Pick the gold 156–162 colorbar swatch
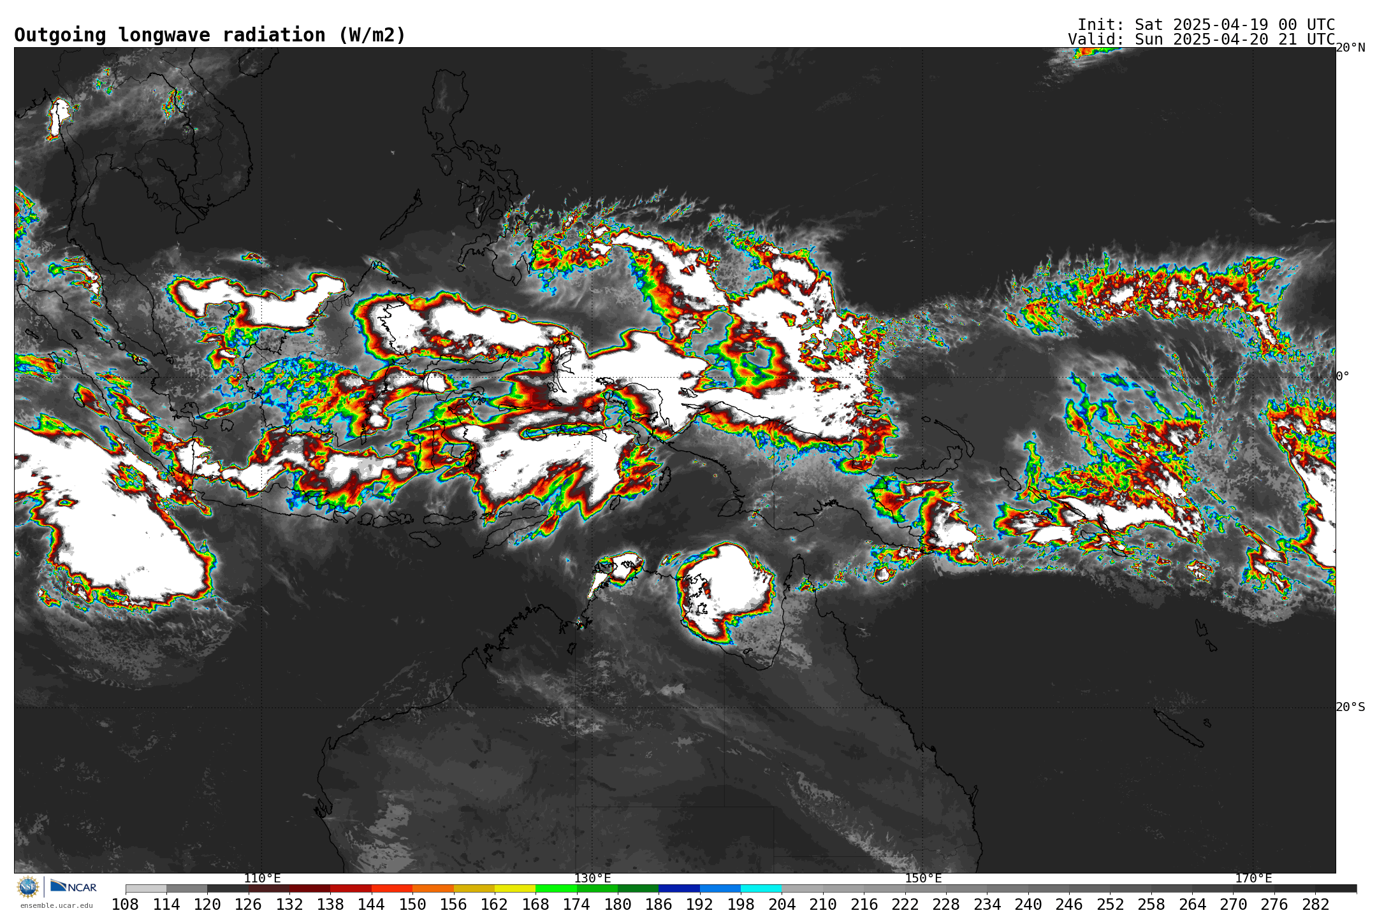 coord(474,888)
